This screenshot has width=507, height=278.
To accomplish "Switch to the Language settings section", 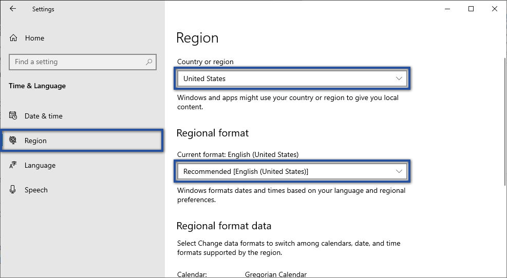I will pyautogui.click(x=40, y=165).
